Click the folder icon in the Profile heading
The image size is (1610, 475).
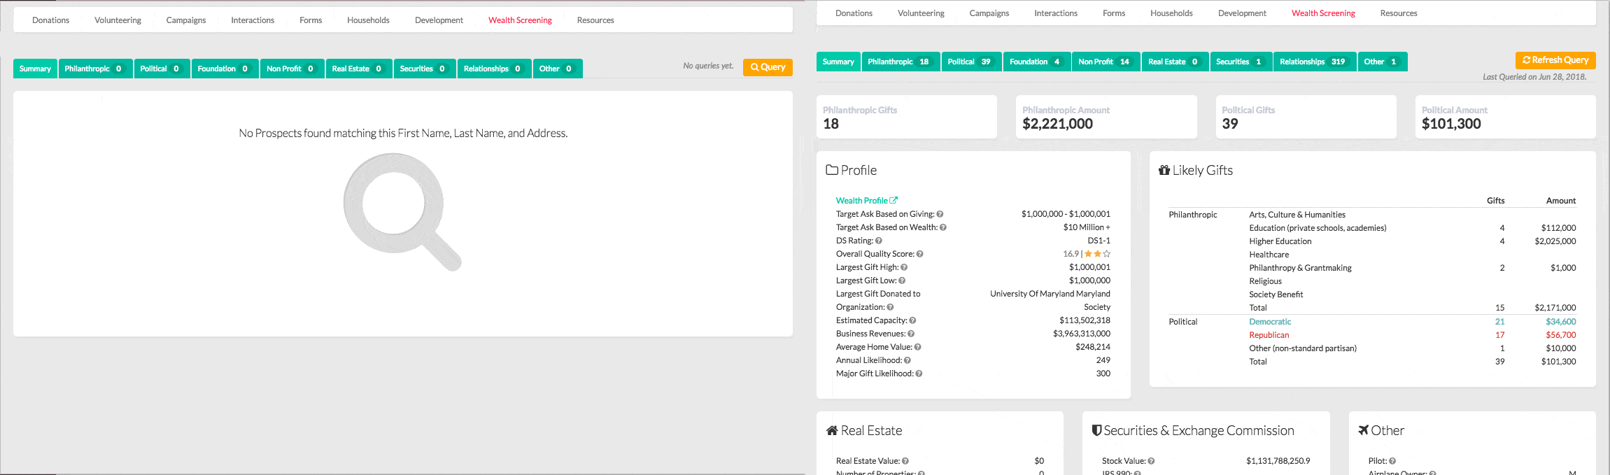[x=832, y=170]
